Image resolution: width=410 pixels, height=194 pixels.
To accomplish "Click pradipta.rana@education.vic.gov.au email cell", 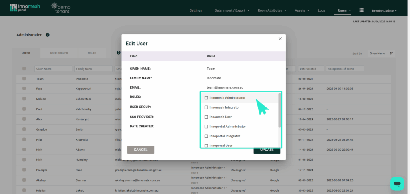I will coord(138,170).
